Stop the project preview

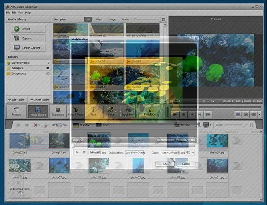point(183,114)
